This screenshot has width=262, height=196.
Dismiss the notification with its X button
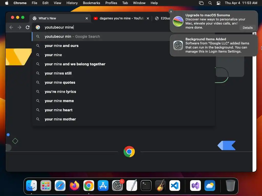click(171, 11)
